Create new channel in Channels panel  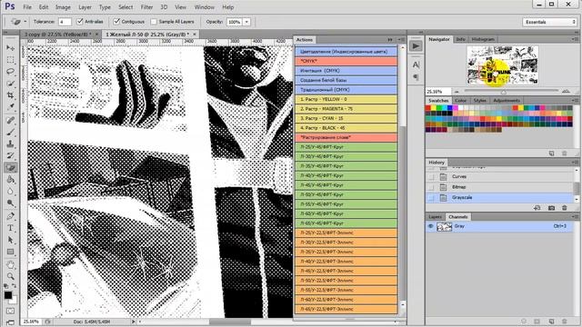pyautogui.click(x=552, y=321)
